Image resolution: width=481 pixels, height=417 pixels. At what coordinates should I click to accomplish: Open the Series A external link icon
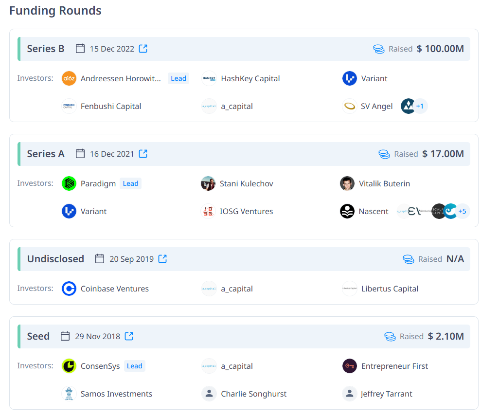(143, 154)
